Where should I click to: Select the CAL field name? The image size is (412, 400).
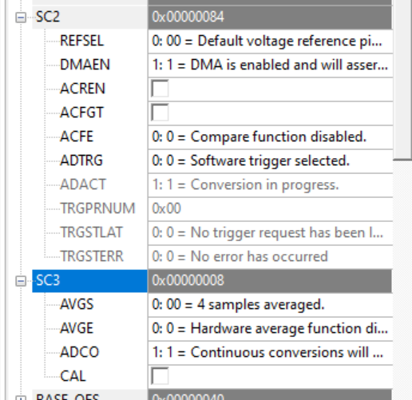73,376
